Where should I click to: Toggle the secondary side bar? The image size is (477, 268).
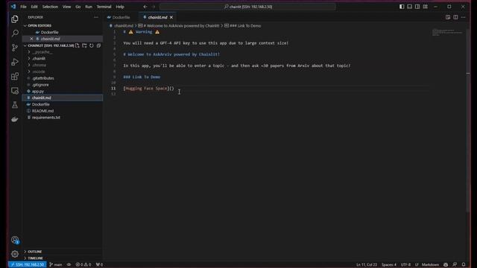(x=417, y=7)
